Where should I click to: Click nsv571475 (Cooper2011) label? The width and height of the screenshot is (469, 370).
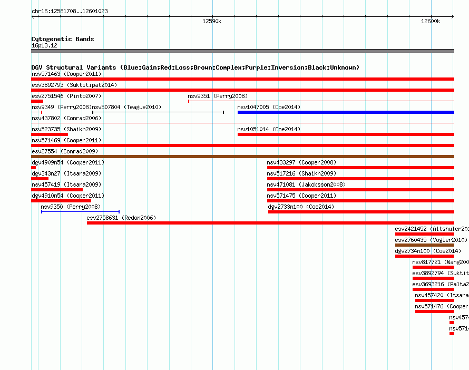click(x=301, y=196)
